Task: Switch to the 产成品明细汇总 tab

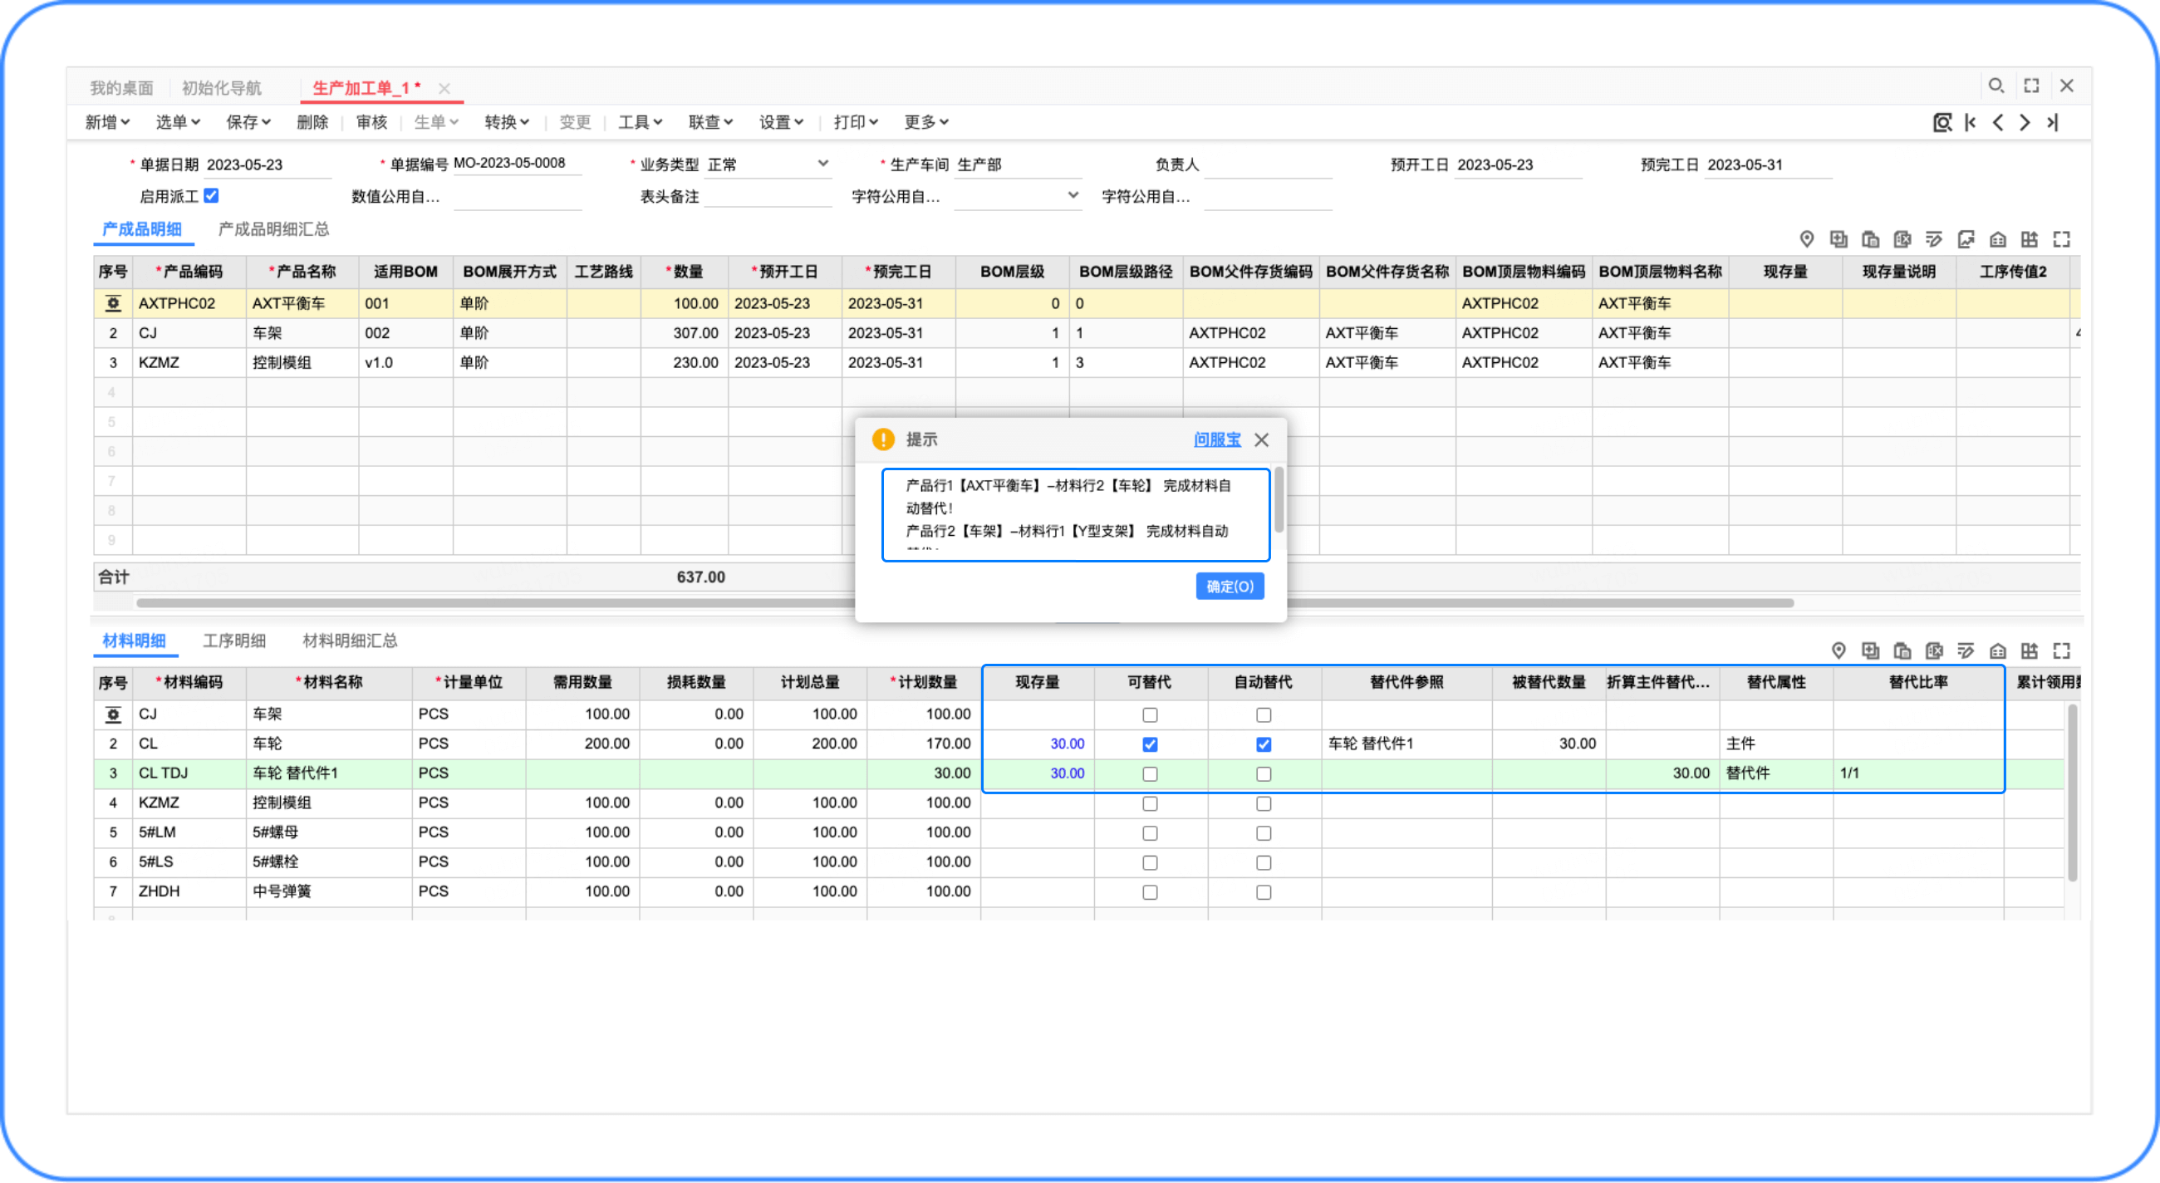Action: tap(273, 229)
